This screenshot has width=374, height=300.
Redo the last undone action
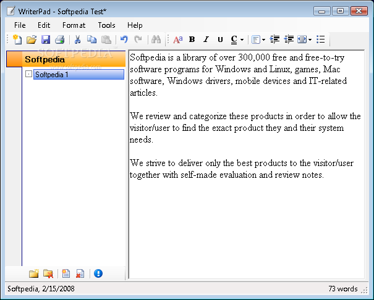138,40
